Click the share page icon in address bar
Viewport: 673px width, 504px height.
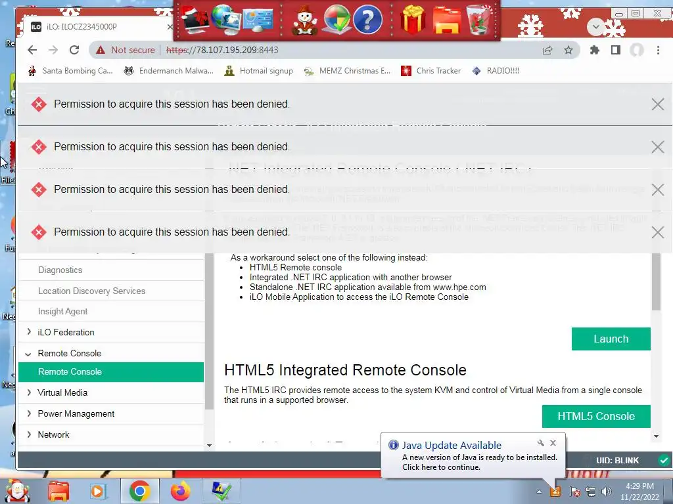point(547,50)
